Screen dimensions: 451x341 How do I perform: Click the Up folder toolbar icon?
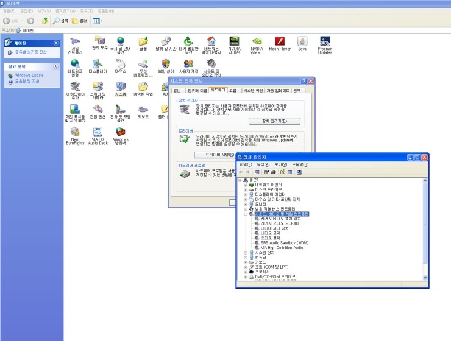click(45, 21)
